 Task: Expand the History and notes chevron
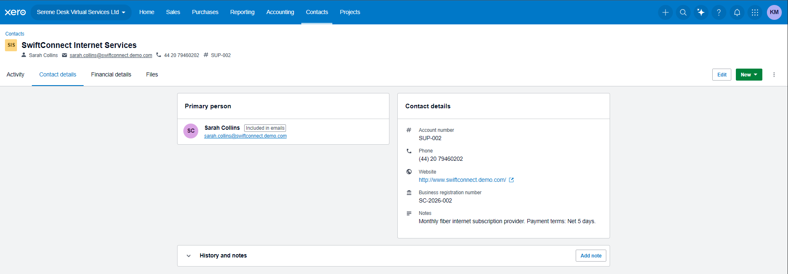[189, 256]
